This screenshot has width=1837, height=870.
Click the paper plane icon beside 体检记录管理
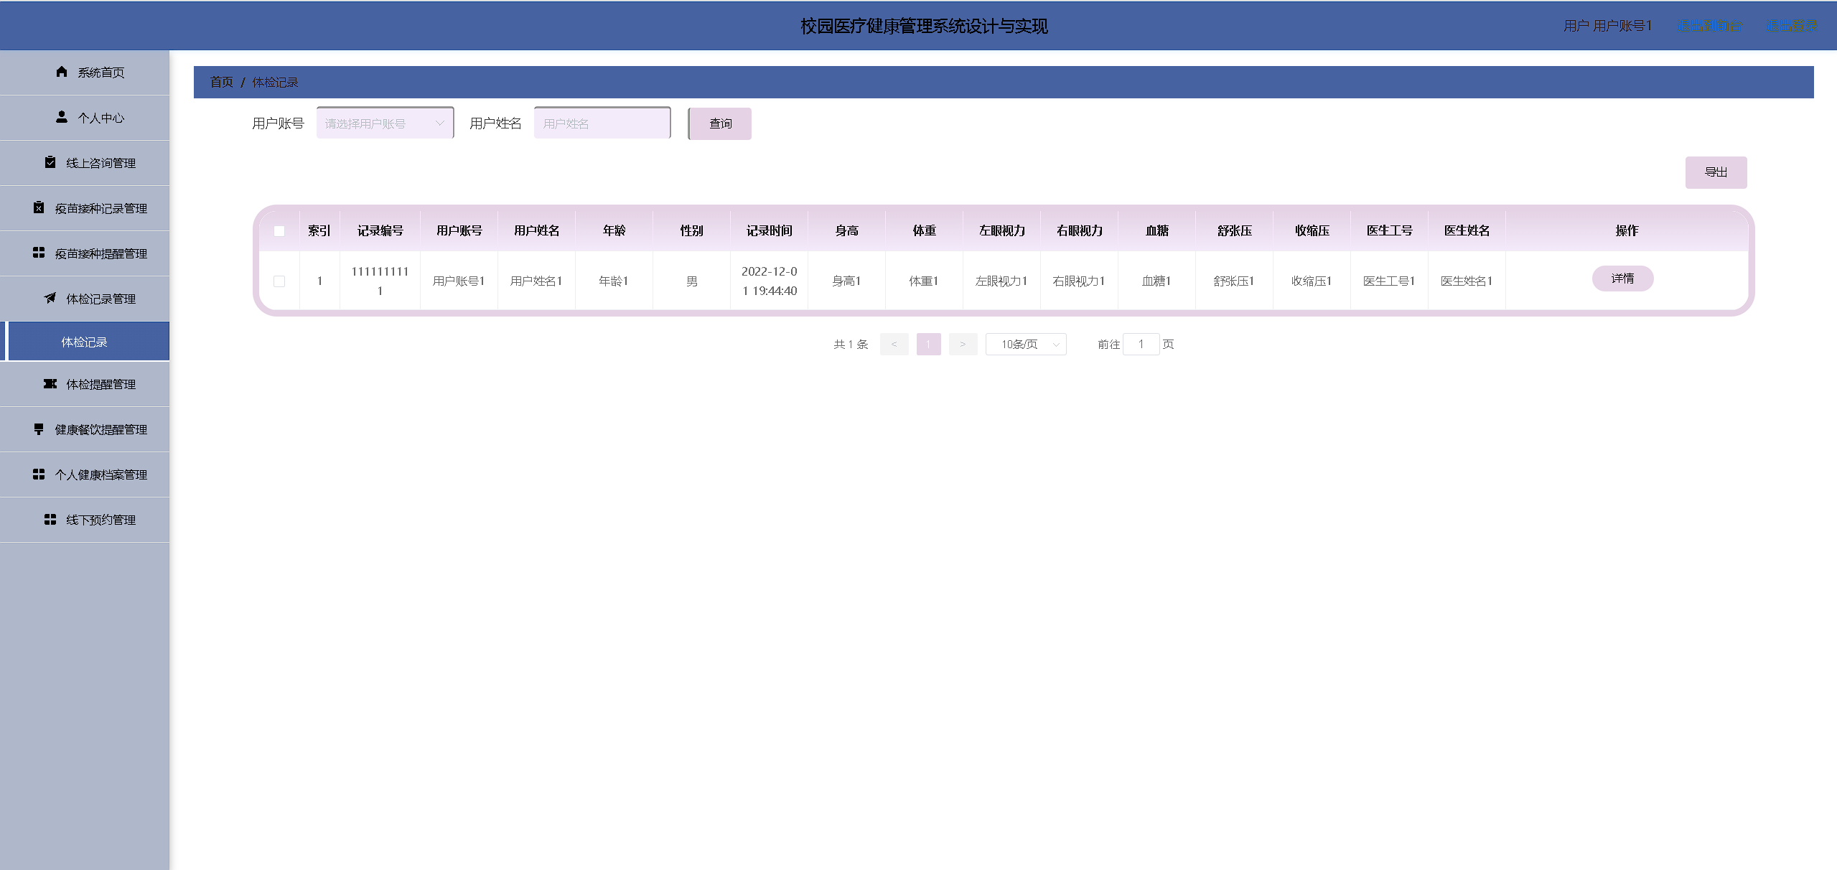point(50,298)
